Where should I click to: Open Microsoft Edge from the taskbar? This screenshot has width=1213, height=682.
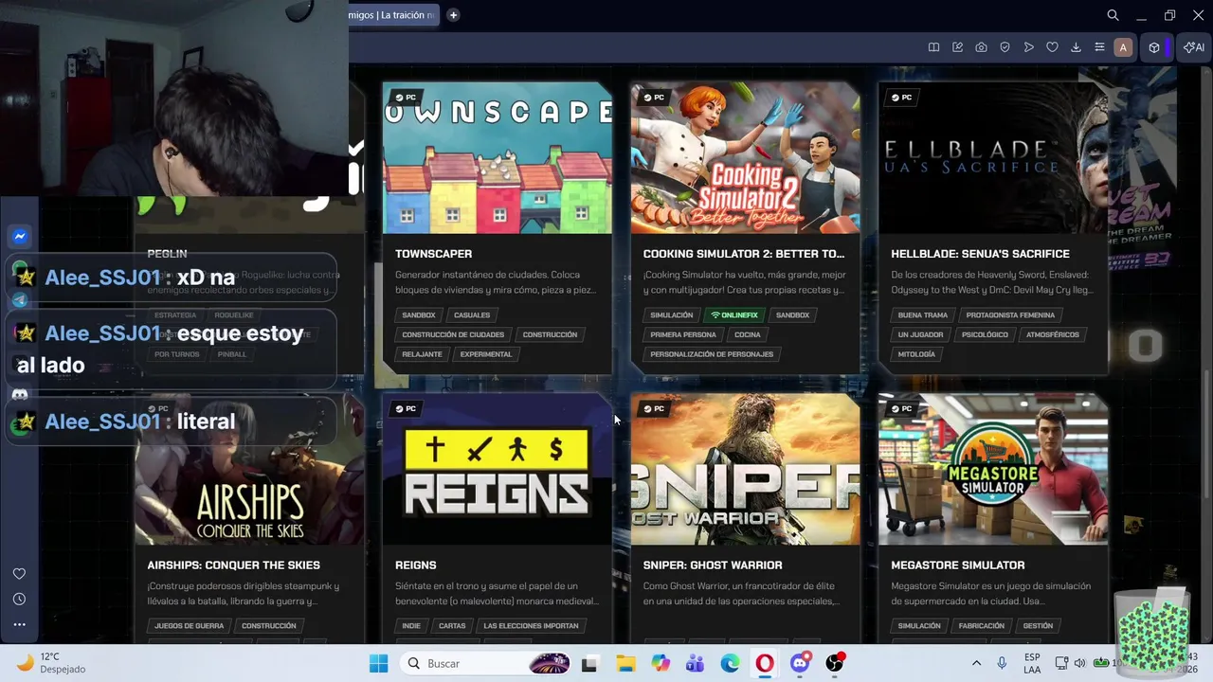pos(730,663)
